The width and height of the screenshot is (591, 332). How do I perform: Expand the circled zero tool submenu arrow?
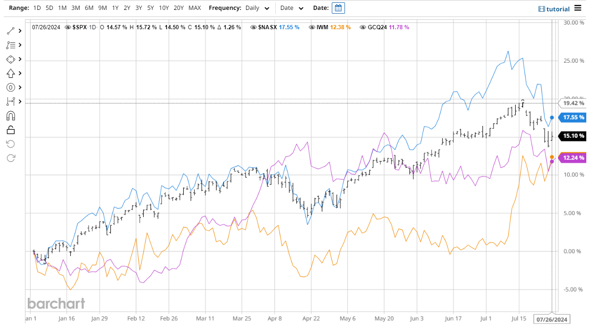20,87
